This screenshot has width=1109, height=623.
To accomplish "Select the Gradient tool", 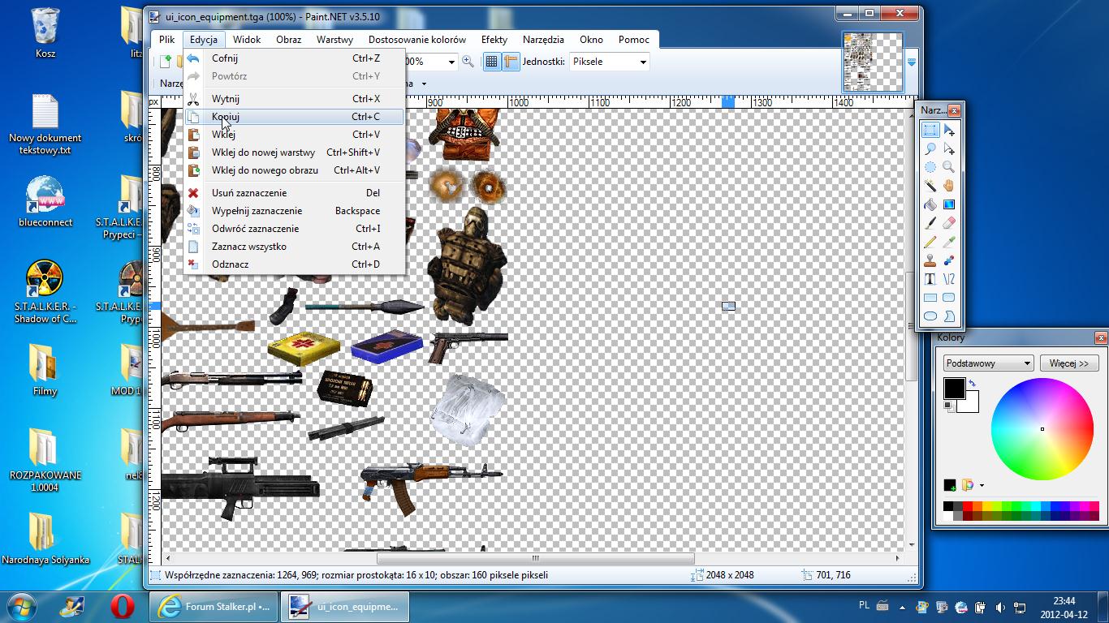I will point(948,205).
